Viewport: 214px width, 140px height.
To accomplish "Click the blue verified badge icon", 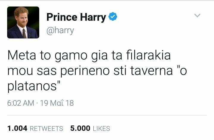I will (113, 17).
